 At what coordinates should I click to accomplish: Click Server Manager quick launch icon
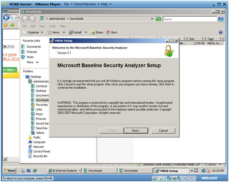click(x=23, y=171)
